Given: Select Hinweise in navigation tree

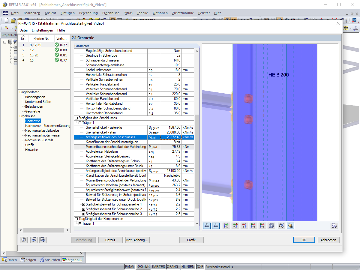Looking at the screenshot, I should coord(31,150).
